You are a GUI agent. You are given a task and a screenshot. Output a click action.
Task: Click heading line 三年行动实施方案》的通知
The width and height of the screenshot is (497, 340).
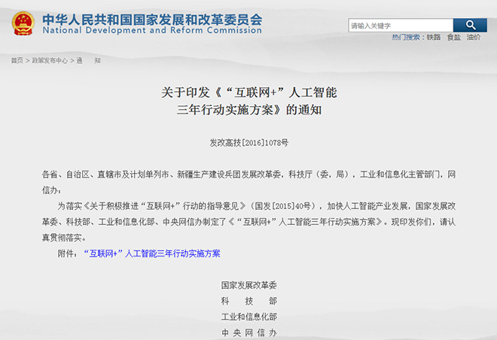pos(248,110)
